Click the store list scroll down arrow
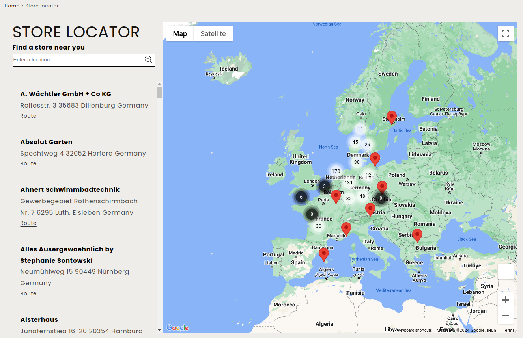This screenshot has width=523, height=338. (x=159, y=330)
